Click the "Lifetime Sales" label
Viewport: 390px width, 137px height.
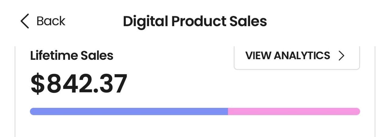[72, 56]
